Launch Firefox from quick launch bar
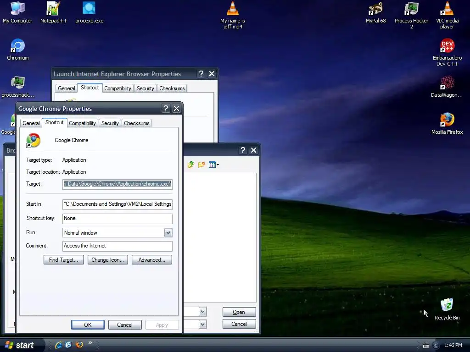Screen dimensions: 470x352 79,345
